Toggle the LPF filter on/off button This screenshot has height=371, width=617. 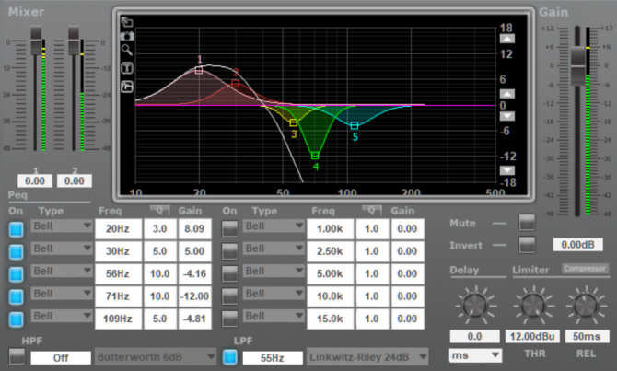[229, 356]
